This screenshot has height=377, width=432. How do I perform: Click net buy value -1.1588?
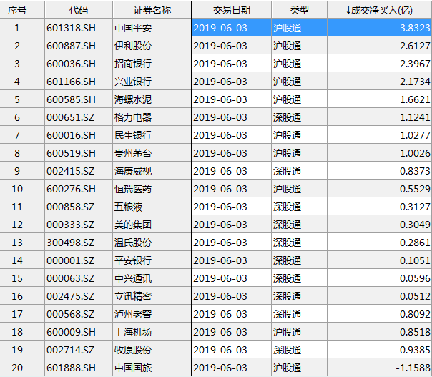tap(379, 368)
